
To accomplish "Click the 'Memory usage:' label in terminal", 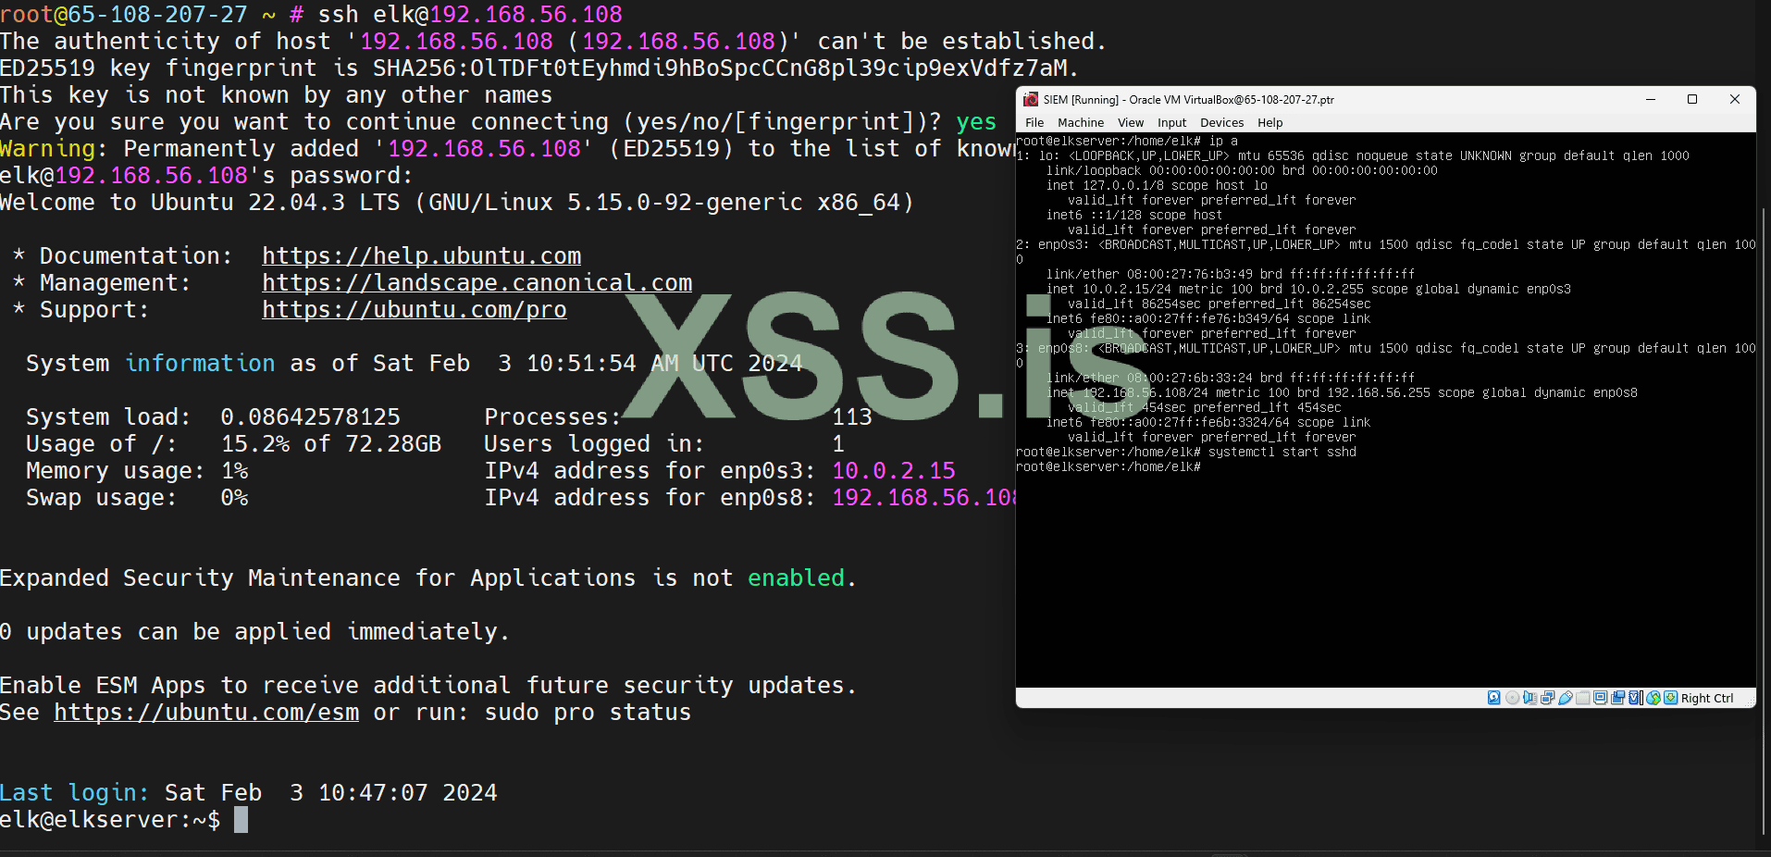I will click(x=116, y=470).
